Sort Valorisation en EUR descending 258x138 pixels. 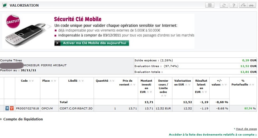189,85
